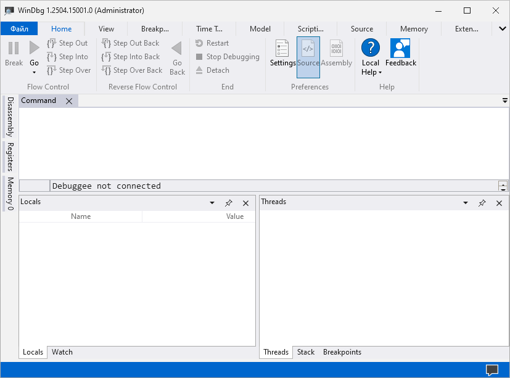Image resolution: width=510 pixels, height=378 pixels.
Task: Open the Feedback dialog
Action: 401,53
